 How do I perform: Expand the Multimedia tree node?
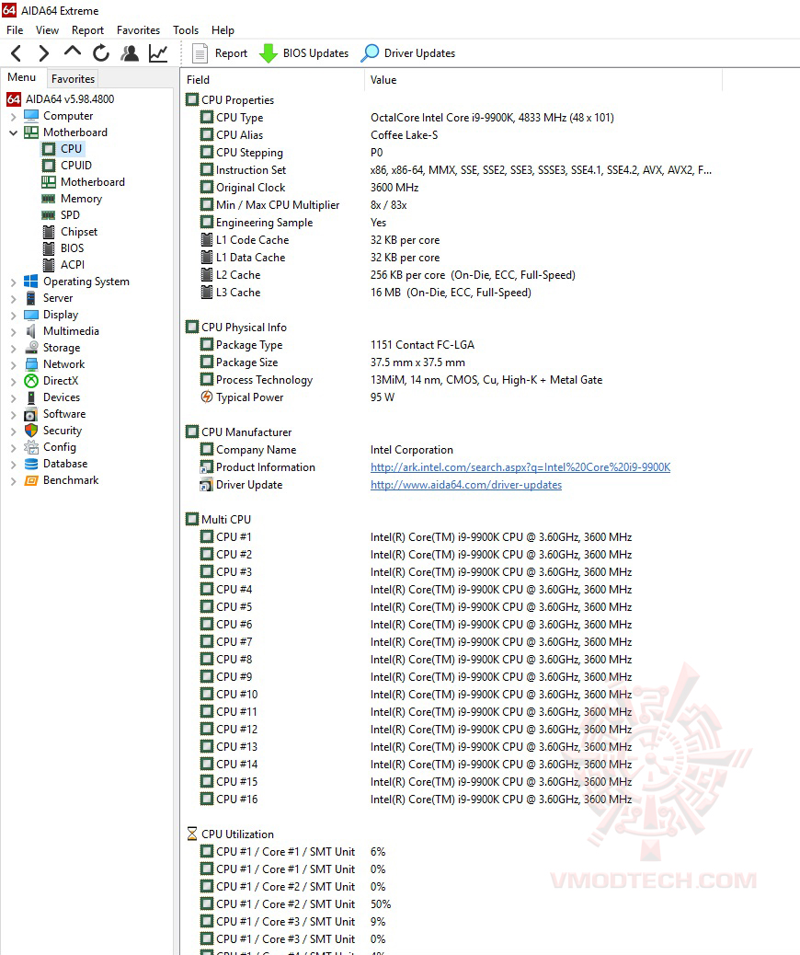click(14, 331)
